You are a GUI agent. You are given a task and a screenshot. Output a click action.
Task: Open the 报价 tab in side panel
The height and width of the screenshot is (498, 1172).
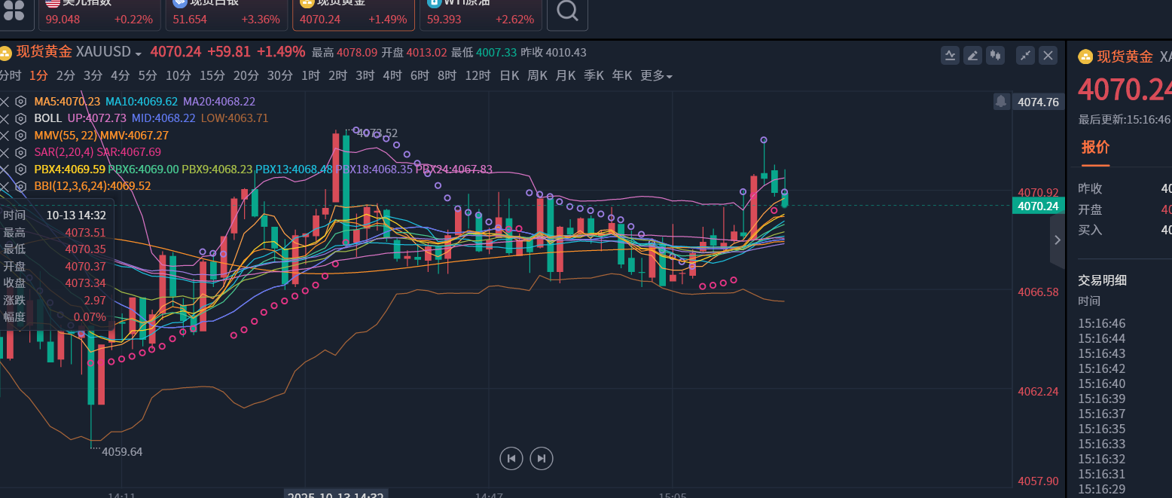(1095, 147)
